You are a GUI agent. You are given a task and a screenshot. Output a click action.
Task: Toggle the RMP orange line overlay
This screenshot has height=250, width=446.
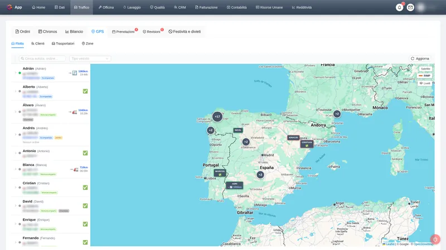pos(425,76)
